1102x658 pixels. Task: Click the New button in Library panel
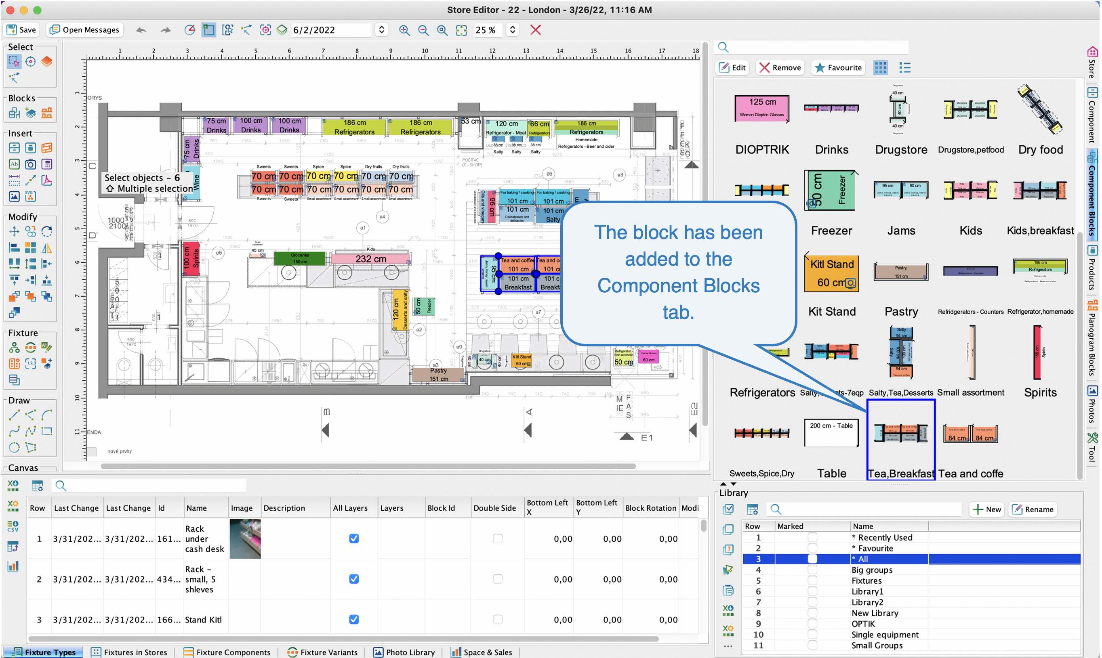[x=986, y=509]
